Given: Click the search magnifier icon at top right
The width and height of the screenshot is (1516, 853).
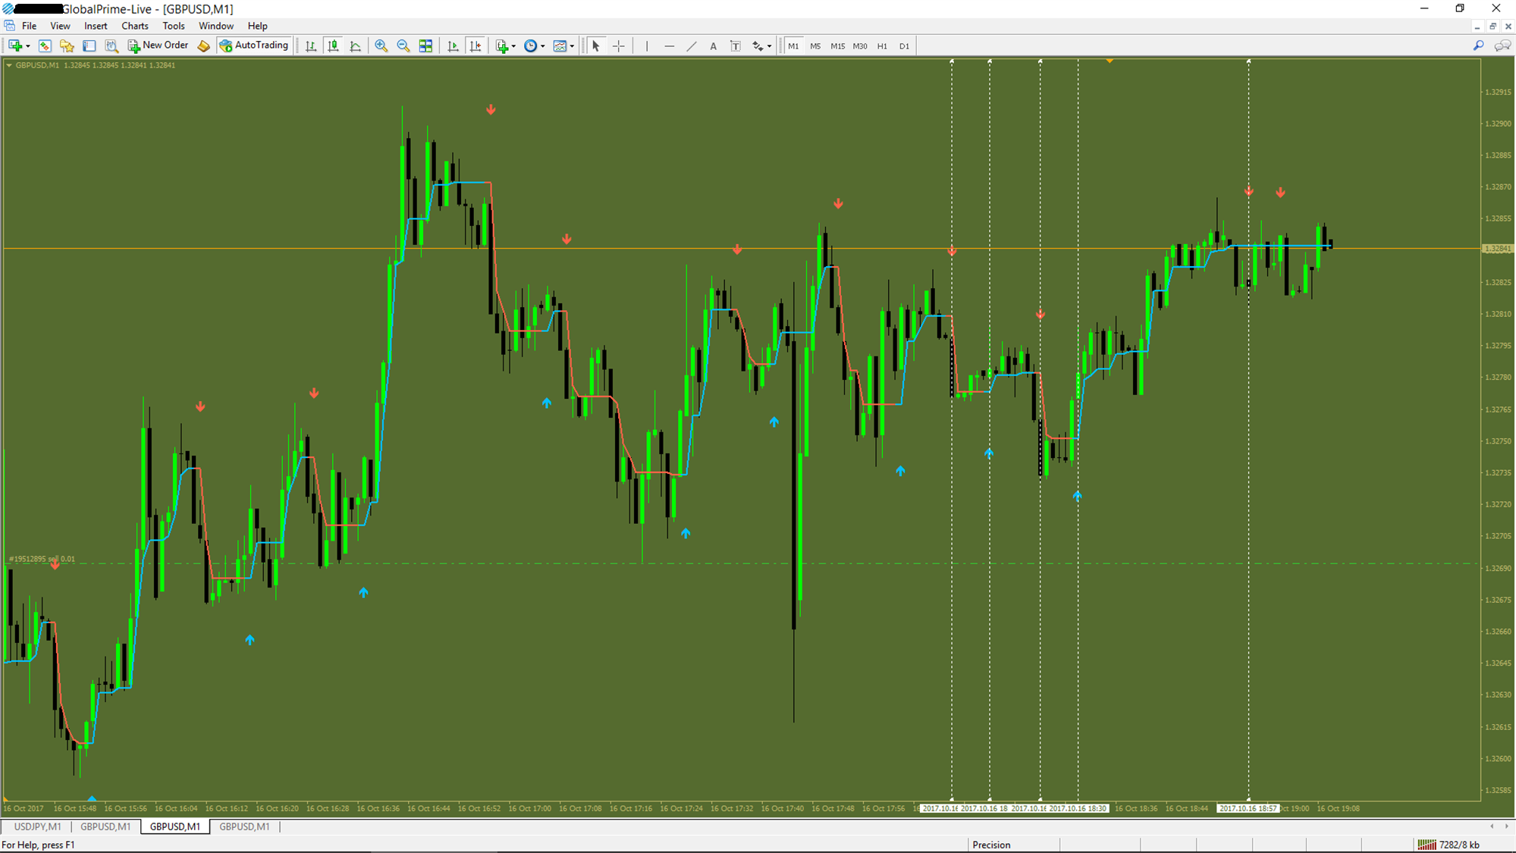Looking at the screenshot, I should click(x=1478, y=46).
